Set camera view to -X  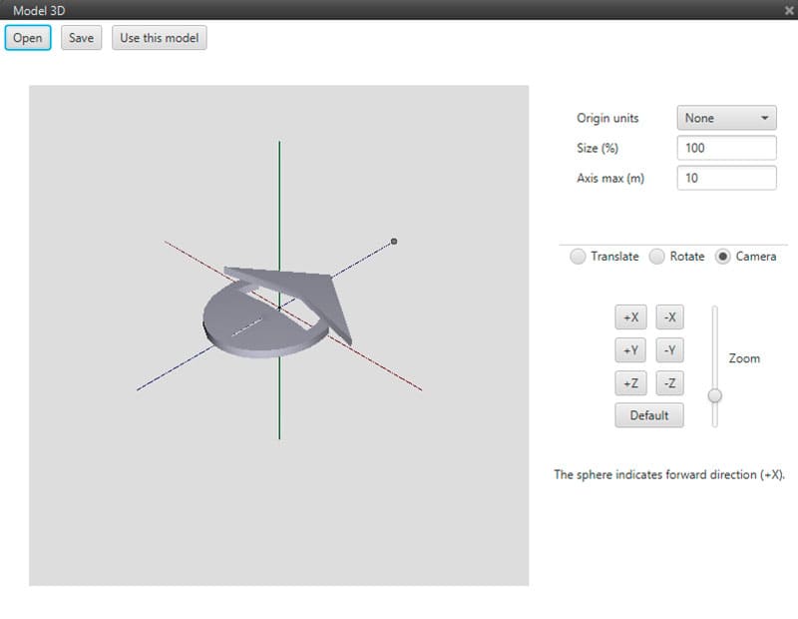click(x=669, y=317)
